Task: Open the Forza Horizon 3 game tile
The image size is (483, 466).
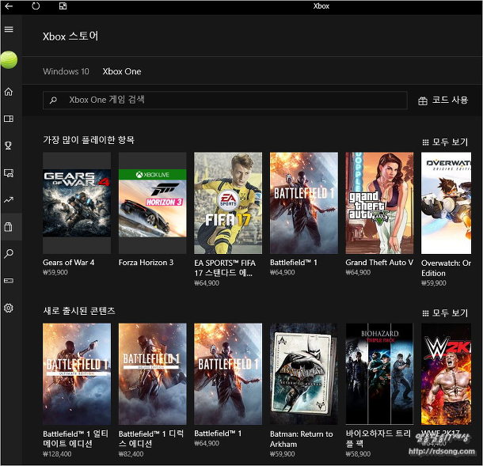Action: (153, 203)
